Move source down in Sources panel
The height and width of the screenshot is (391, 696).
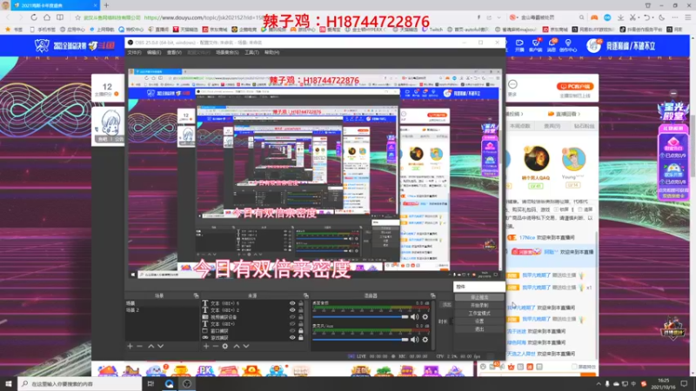[246, 346]
